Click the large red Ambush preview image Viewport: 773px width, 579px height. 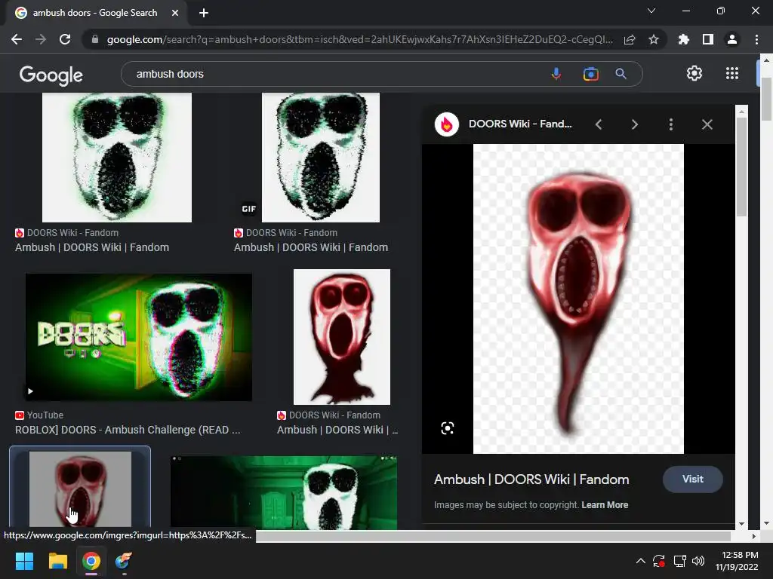[578, 299]
